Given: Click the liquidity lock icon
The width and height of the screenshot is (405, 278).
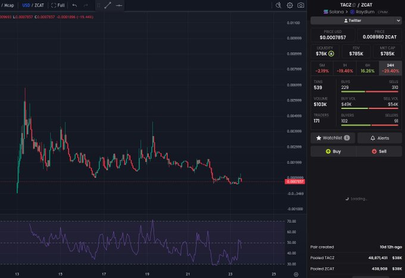Looking at the screenshot, I should pos(331,53).
